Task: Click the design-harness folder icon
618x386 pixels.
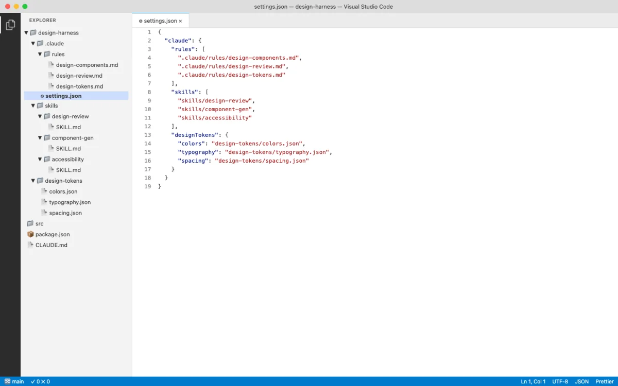Action: tap(33, 32)
